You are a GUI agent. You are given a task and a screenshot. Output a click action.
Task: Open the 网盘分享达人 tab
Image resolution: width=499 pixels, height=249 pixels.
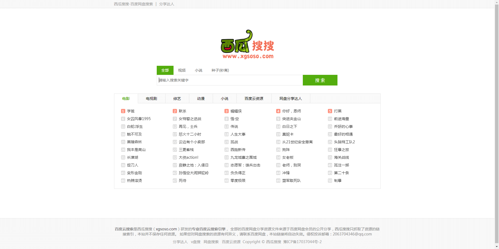(x=291, y=99)
